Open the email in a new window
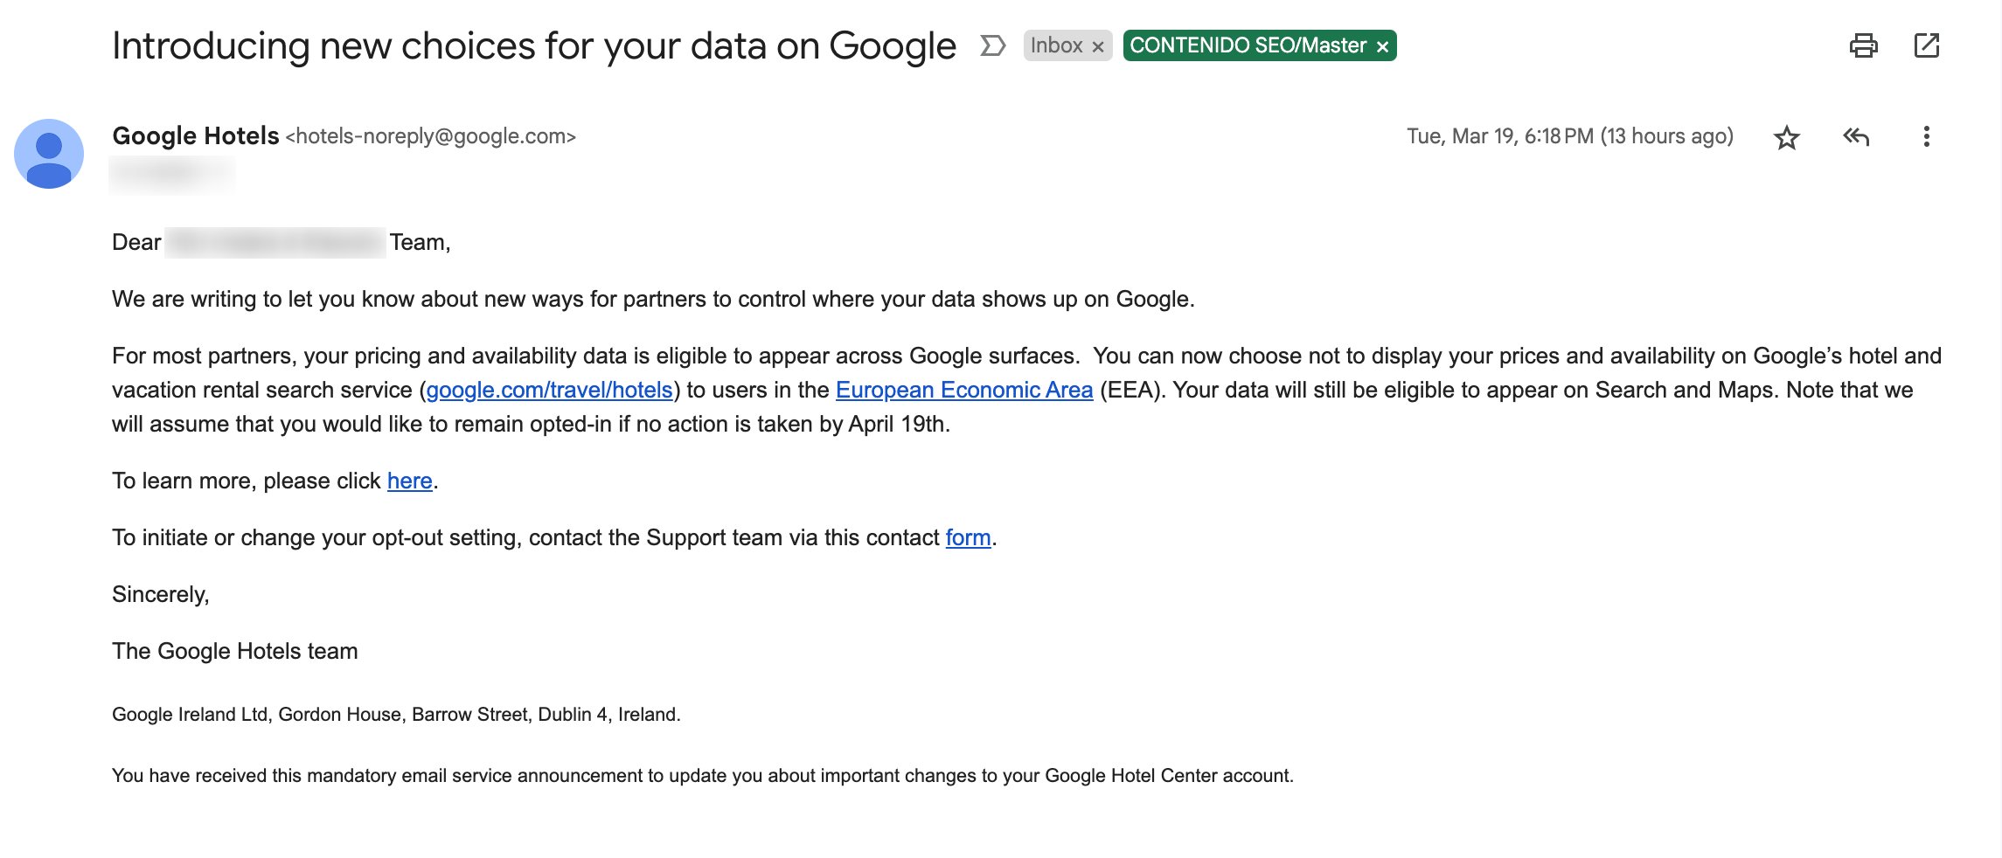This screenshot has height=858, width=2002. point(1927,46)
